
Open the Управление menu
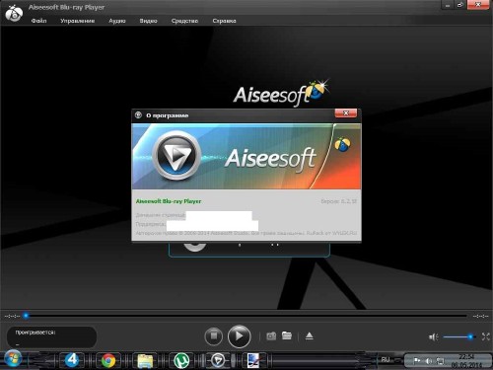pyautogui.click(x=77, y=21)
